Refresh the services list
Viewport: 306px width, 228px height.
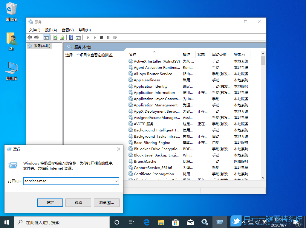click(55, 37)
